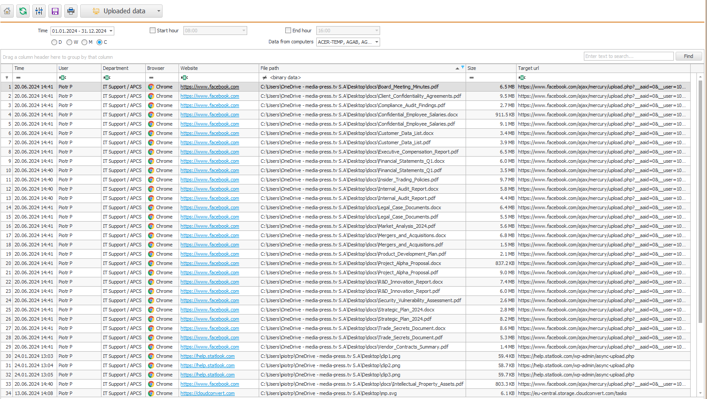Viewport: 707px width, 399px height.
Task: Click the scrollbar down arrow
Action: [x=700, y=393]
